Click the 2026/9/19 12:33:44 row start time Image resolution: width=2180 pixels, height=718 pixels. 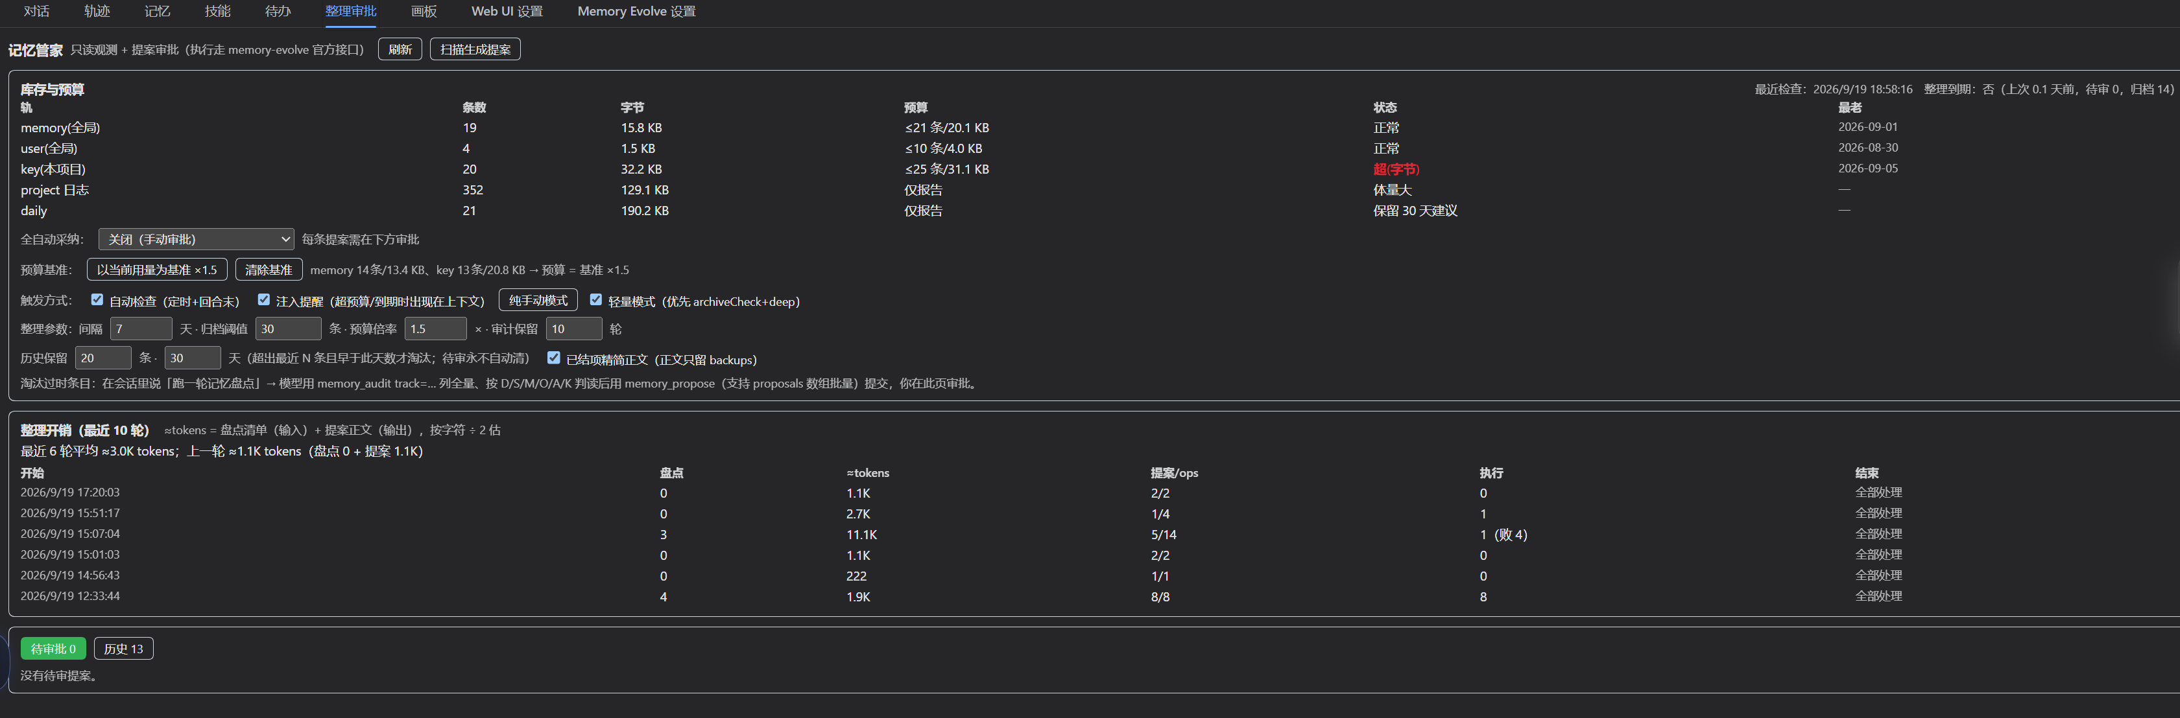coord(70,596)
